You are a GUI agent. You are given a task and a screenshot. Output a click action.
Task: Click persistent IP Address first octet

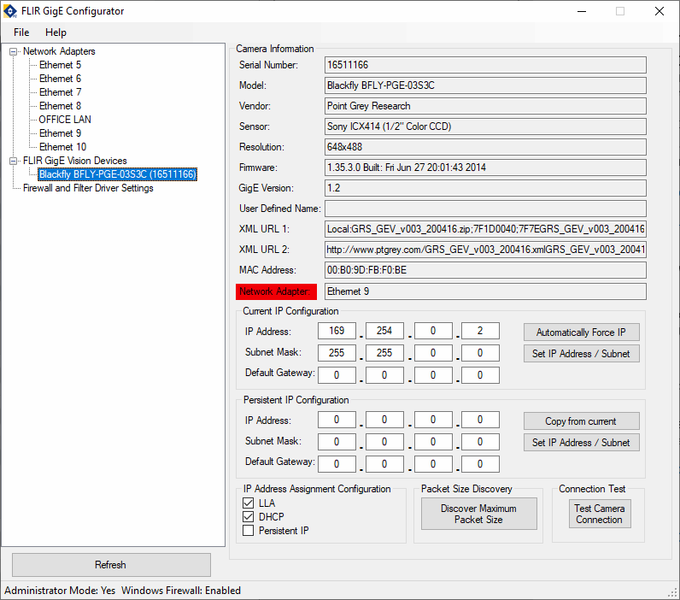pyautogui.click(x=337, y=420)
